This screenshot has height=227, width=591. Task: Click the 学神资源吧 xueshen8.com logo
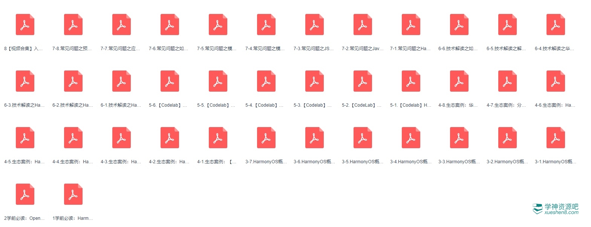[555, 209]
